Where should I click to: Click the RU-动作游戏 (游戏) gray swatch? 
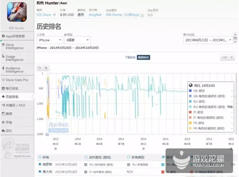point(86,165)
